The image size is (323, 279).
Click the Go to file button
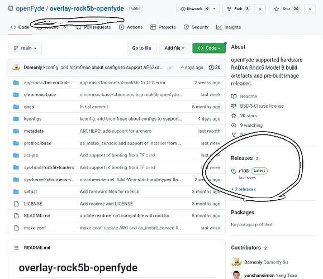pyautogui.click(x=142, y=48)
